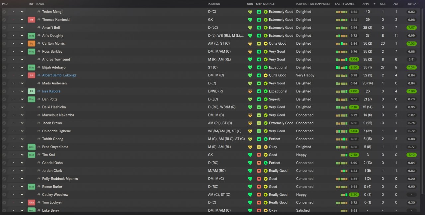Click the morale icon for Elijah Adebayo
The image size is (425, 215).
[266, 67]
